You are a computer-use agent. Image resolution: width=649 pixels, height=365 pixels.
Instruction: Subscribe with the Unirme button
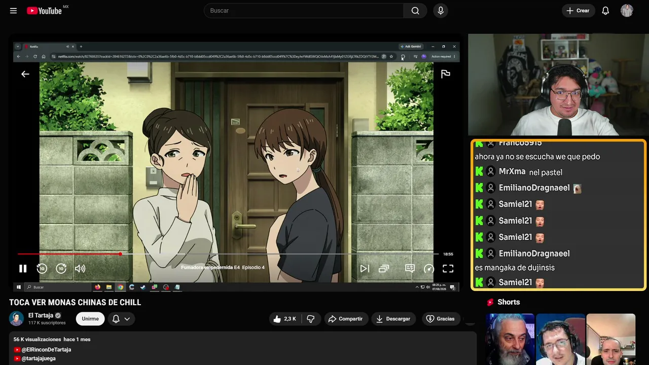(x=90, y=319)
